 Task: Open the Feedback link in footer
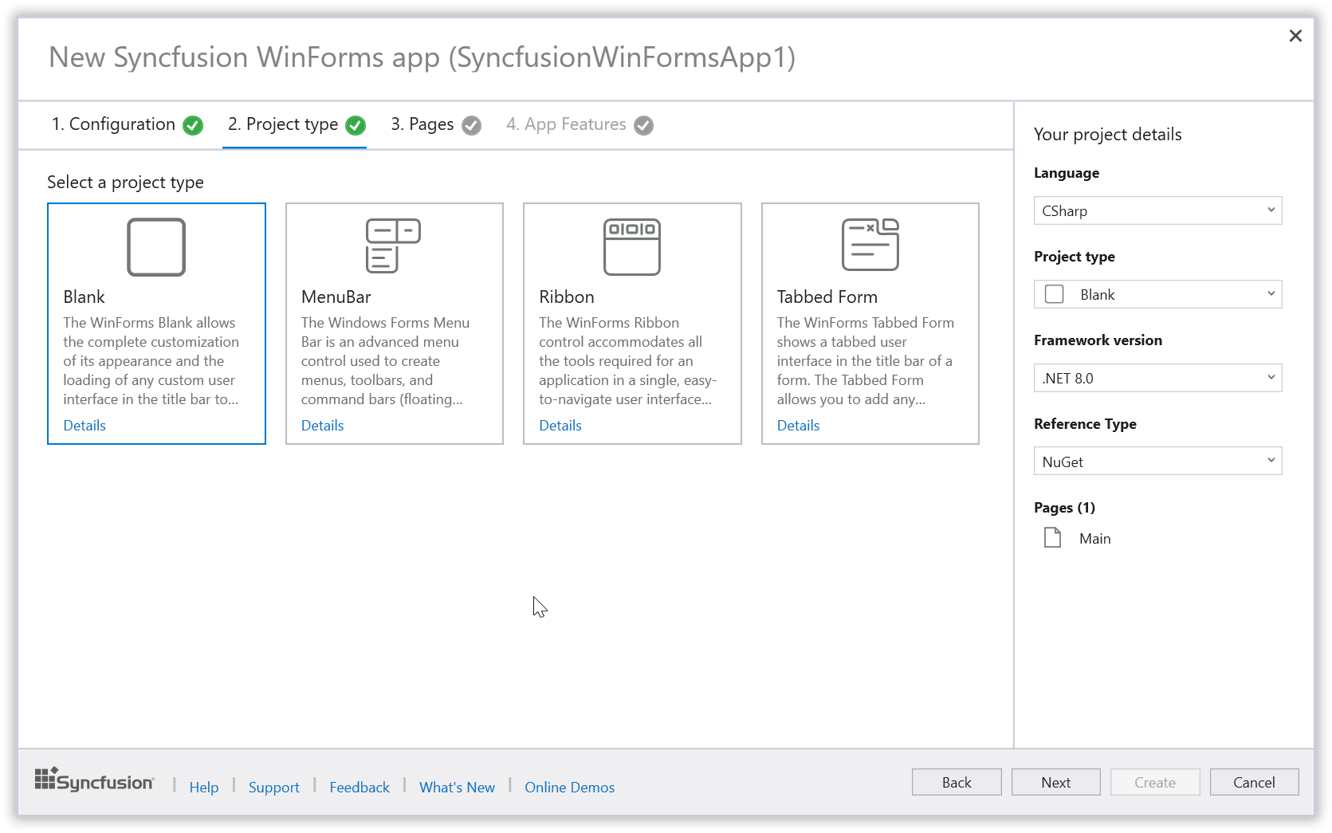(360, 787)
